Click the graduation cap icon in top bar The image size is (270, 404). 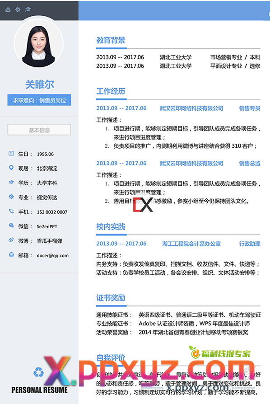pyautogui.click(x=28, y=9)
